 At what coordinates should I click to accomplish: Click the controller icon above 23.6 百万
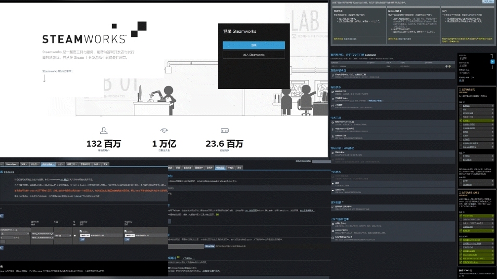click(225, 130)
